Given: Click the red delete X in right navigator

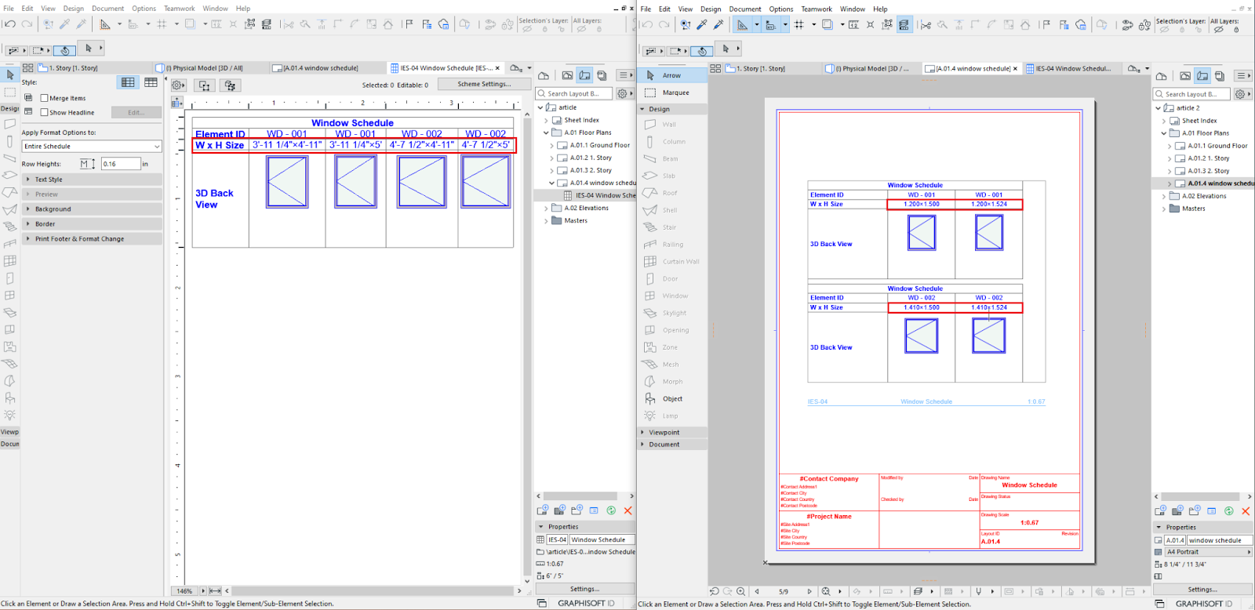Looking at the screenshot, I should pos(1246,511).
